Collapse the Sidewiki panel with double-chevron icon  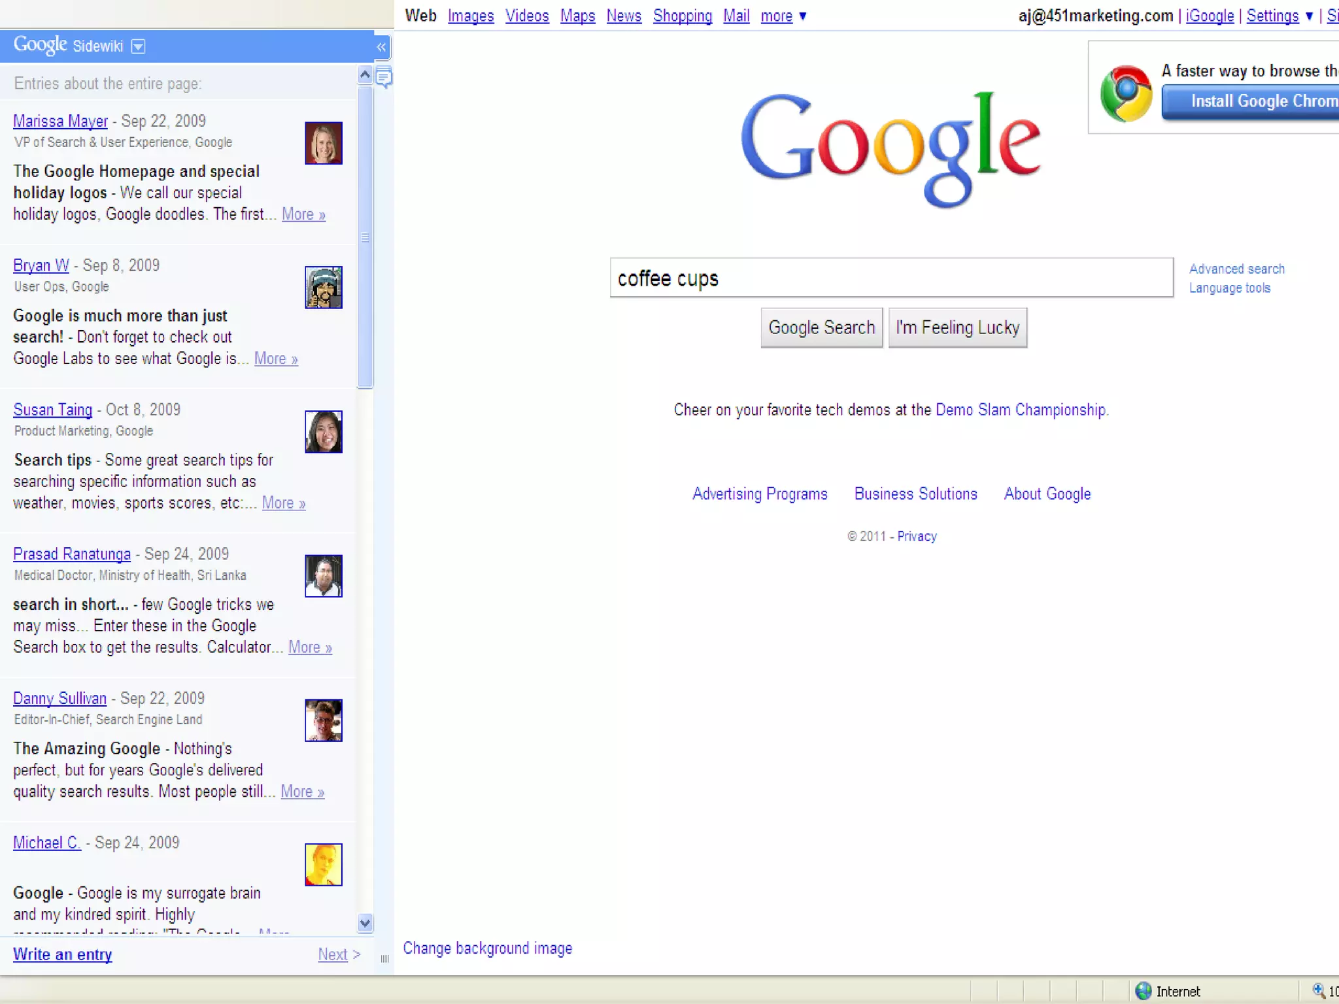click(x=381, y=47)
